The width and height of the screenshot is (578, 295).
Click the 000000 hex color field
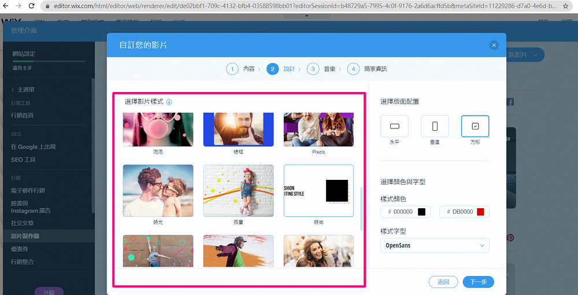click(x=406, y=212)
